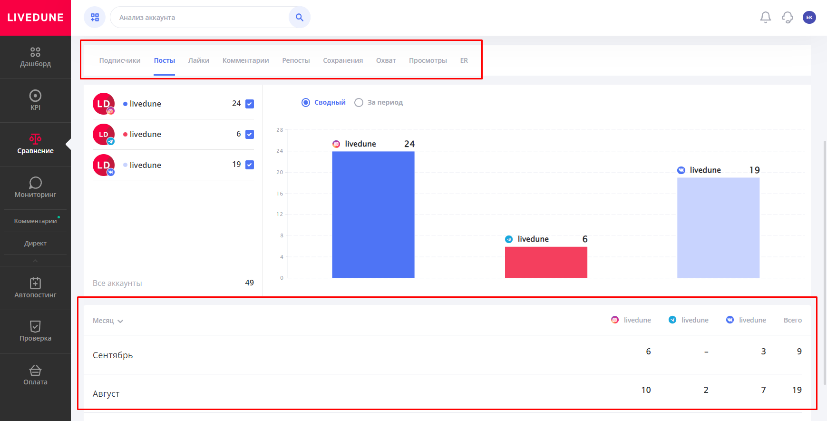Click the August total value 19
Screen dimensions: 827x421
(797, 390)
